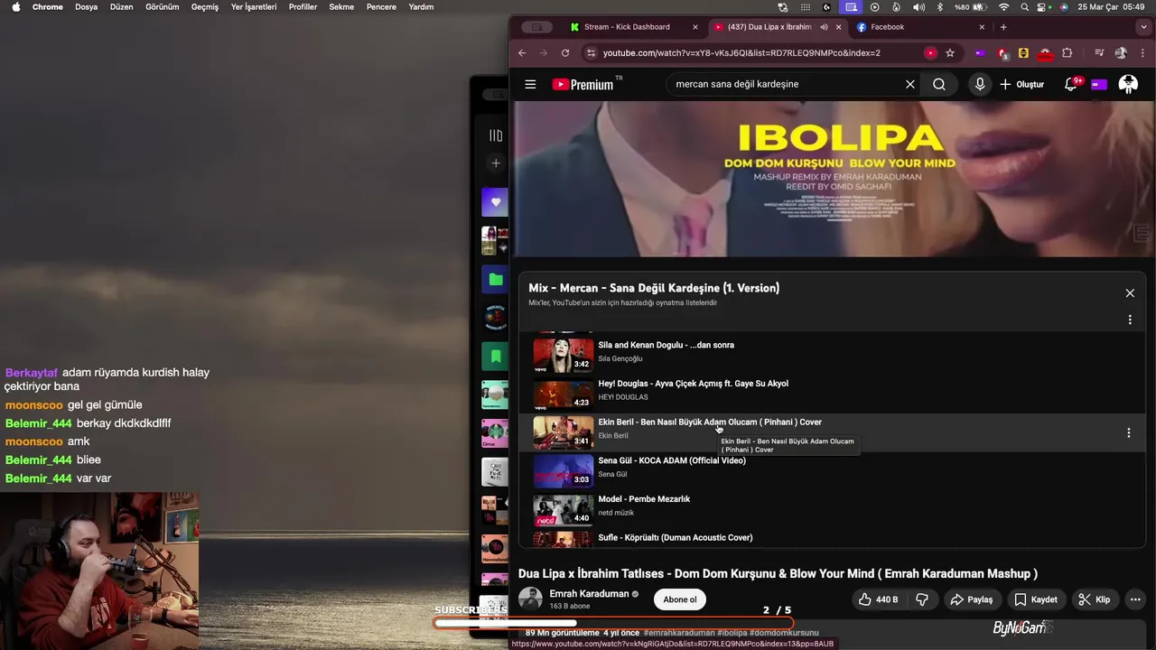Select the Model Pembe Mezarlık thumbnail
1156x650 pixels.
click(563, 509)
